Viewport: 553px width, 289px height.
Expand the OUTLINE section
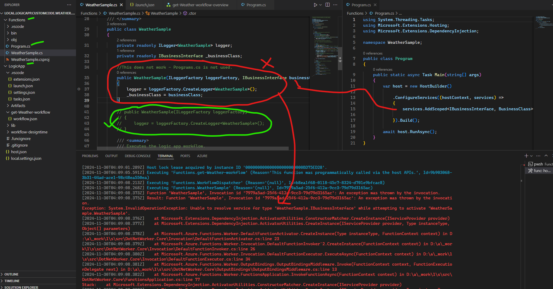click(12, 274)
